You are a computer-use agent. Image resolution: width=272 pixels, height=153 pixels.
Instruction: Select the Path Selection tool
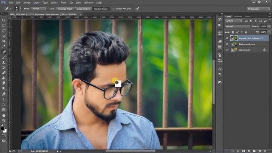tap(4, 105)
